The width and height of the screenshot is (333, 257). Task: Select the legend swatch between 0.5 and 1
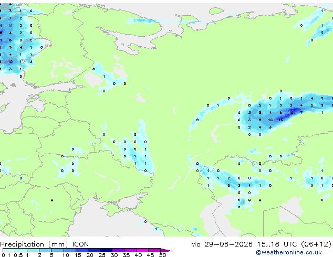click(21, 250)
